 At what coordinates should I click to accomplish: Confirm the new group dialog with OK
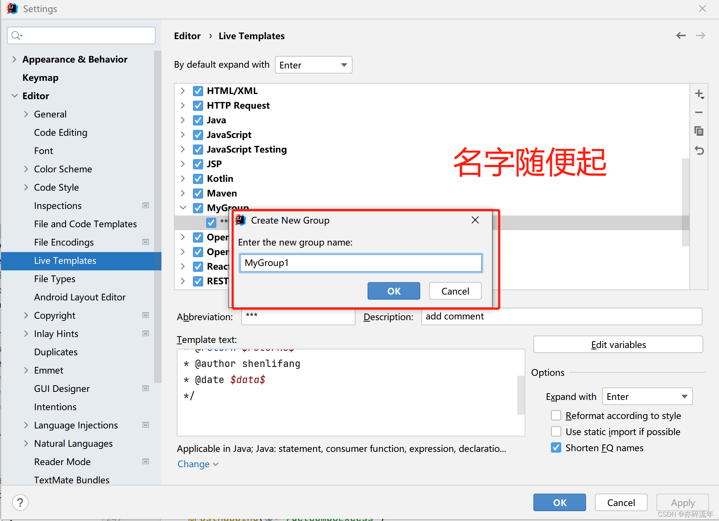[394, 291]
